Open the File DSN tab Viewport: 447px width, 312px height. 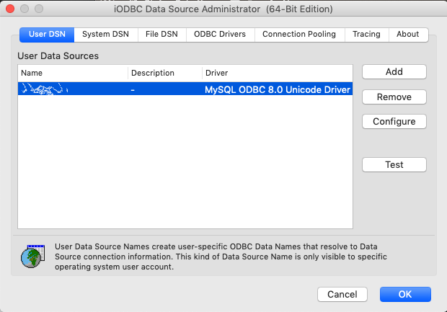161,35
